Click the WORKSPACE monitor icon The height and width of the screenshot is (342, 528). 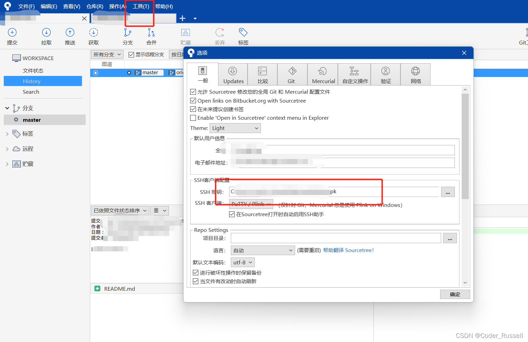coord(16,58)
